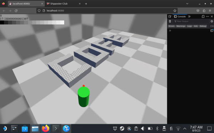
Task: Show hidden system tray icons arrow
Action: (x=185, y=128)
